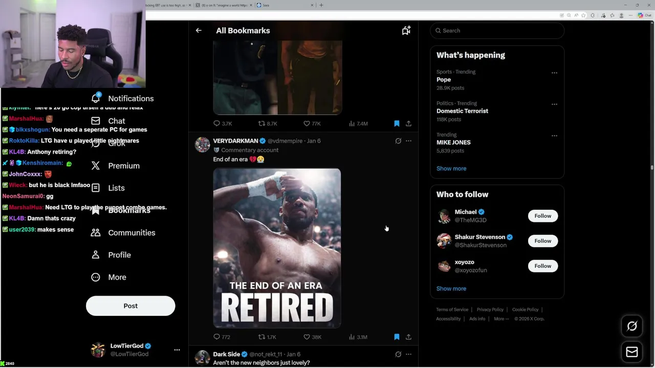Open the RETIRED boxer image
The image size is (655, 368).
pyautogui.click(x=277, y=248)
